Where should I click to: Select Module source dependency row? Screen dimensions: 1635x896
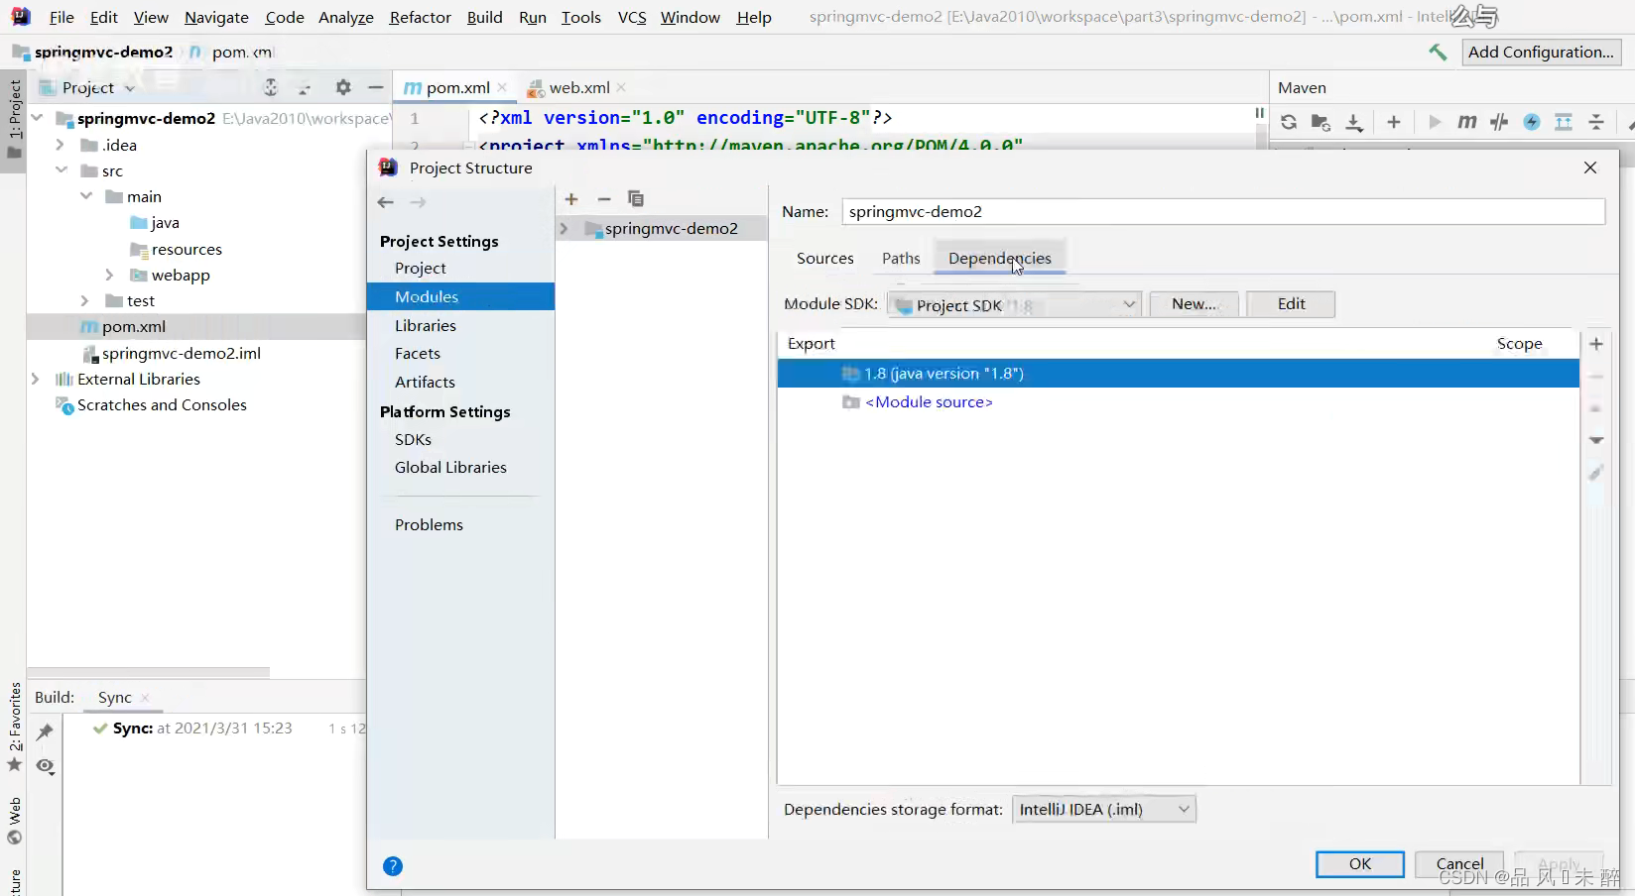coord(1178,402)
